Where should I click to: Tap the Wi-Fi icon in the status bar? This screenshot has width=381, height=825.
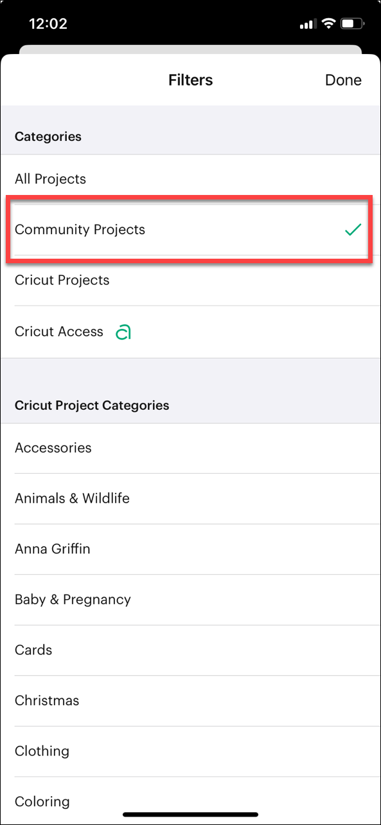click(329, 23)
